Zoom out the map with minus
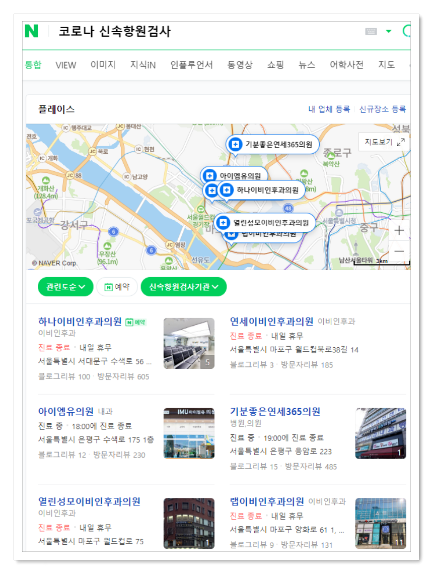 [399, 251]
